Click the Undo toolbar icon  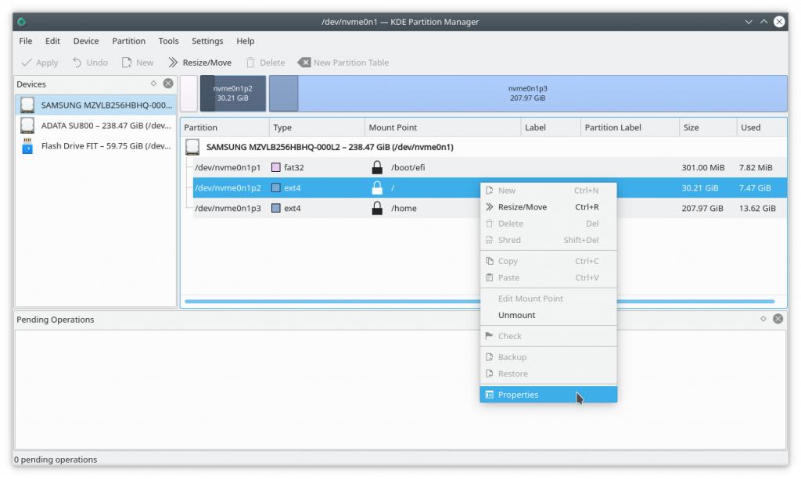77,63
